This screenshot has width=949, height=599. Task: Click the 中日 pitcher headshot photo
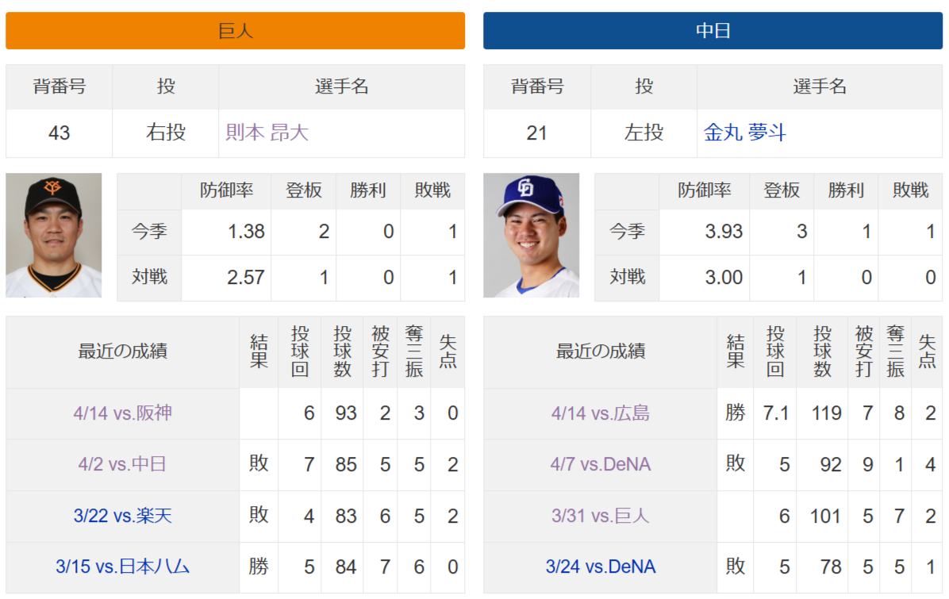coord(532,236)
